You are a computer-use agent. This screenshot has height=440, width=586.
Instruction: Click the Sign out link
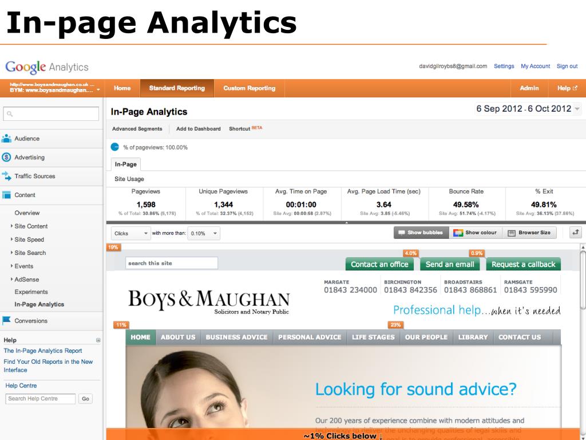567,66
